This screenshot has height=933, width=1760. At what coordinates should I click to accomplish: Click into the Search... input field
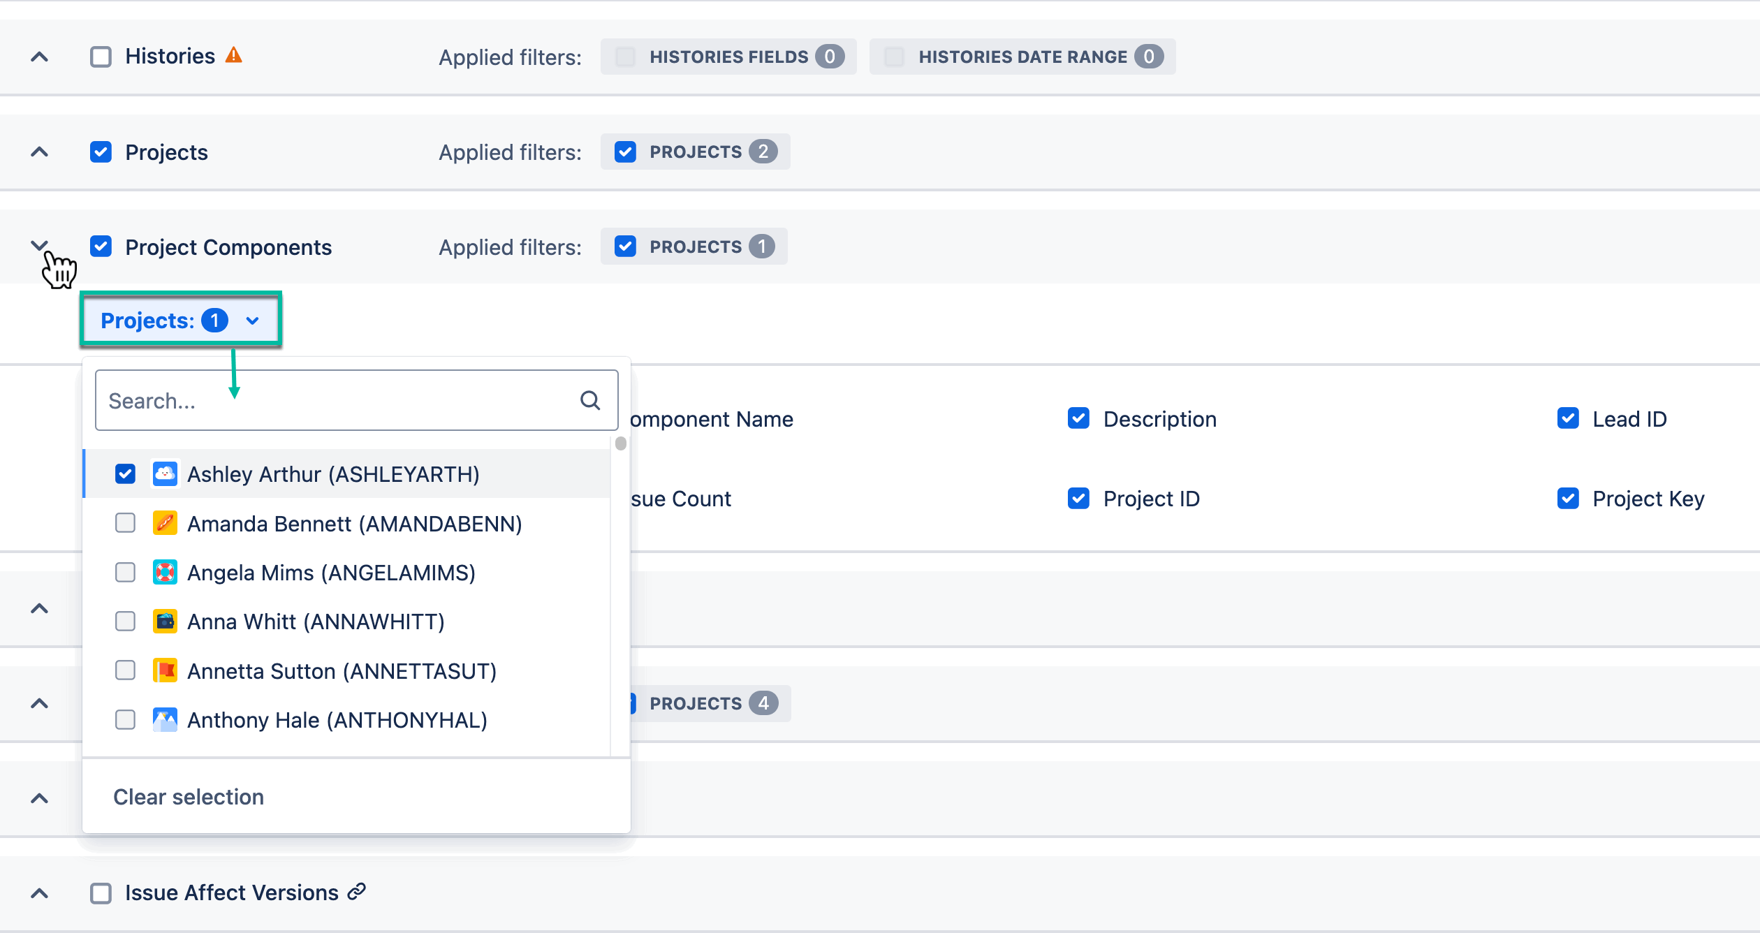click(335, 400)
